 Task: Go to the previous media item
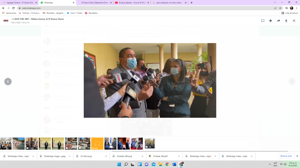coord(8,82)
